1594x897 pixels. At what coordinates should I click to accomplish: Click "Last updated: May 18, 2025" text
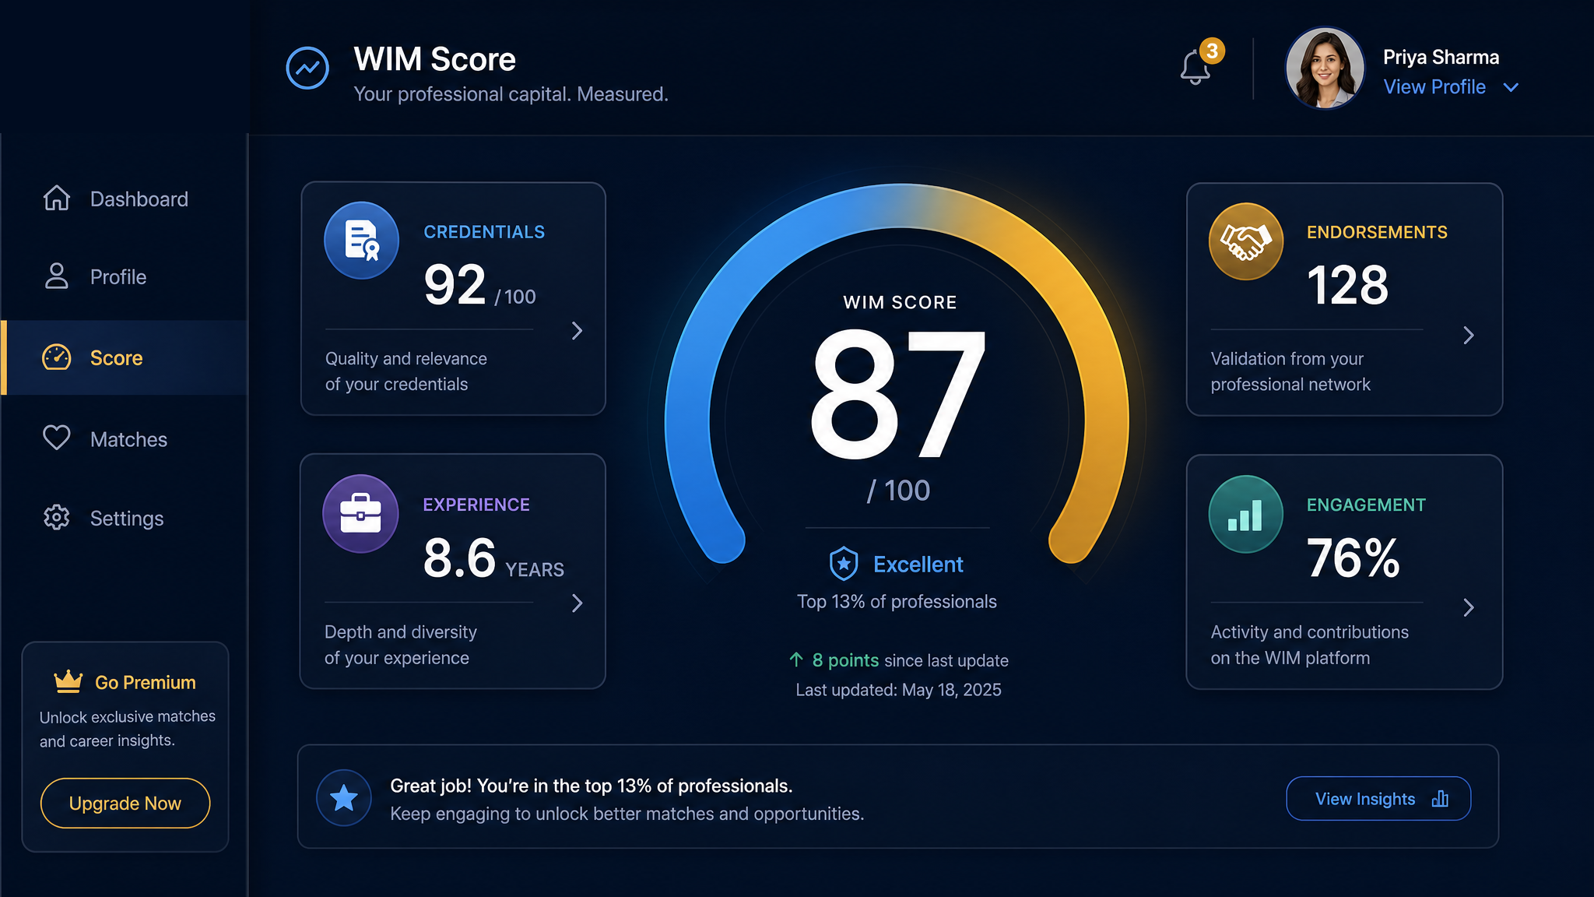pos(898,690)
